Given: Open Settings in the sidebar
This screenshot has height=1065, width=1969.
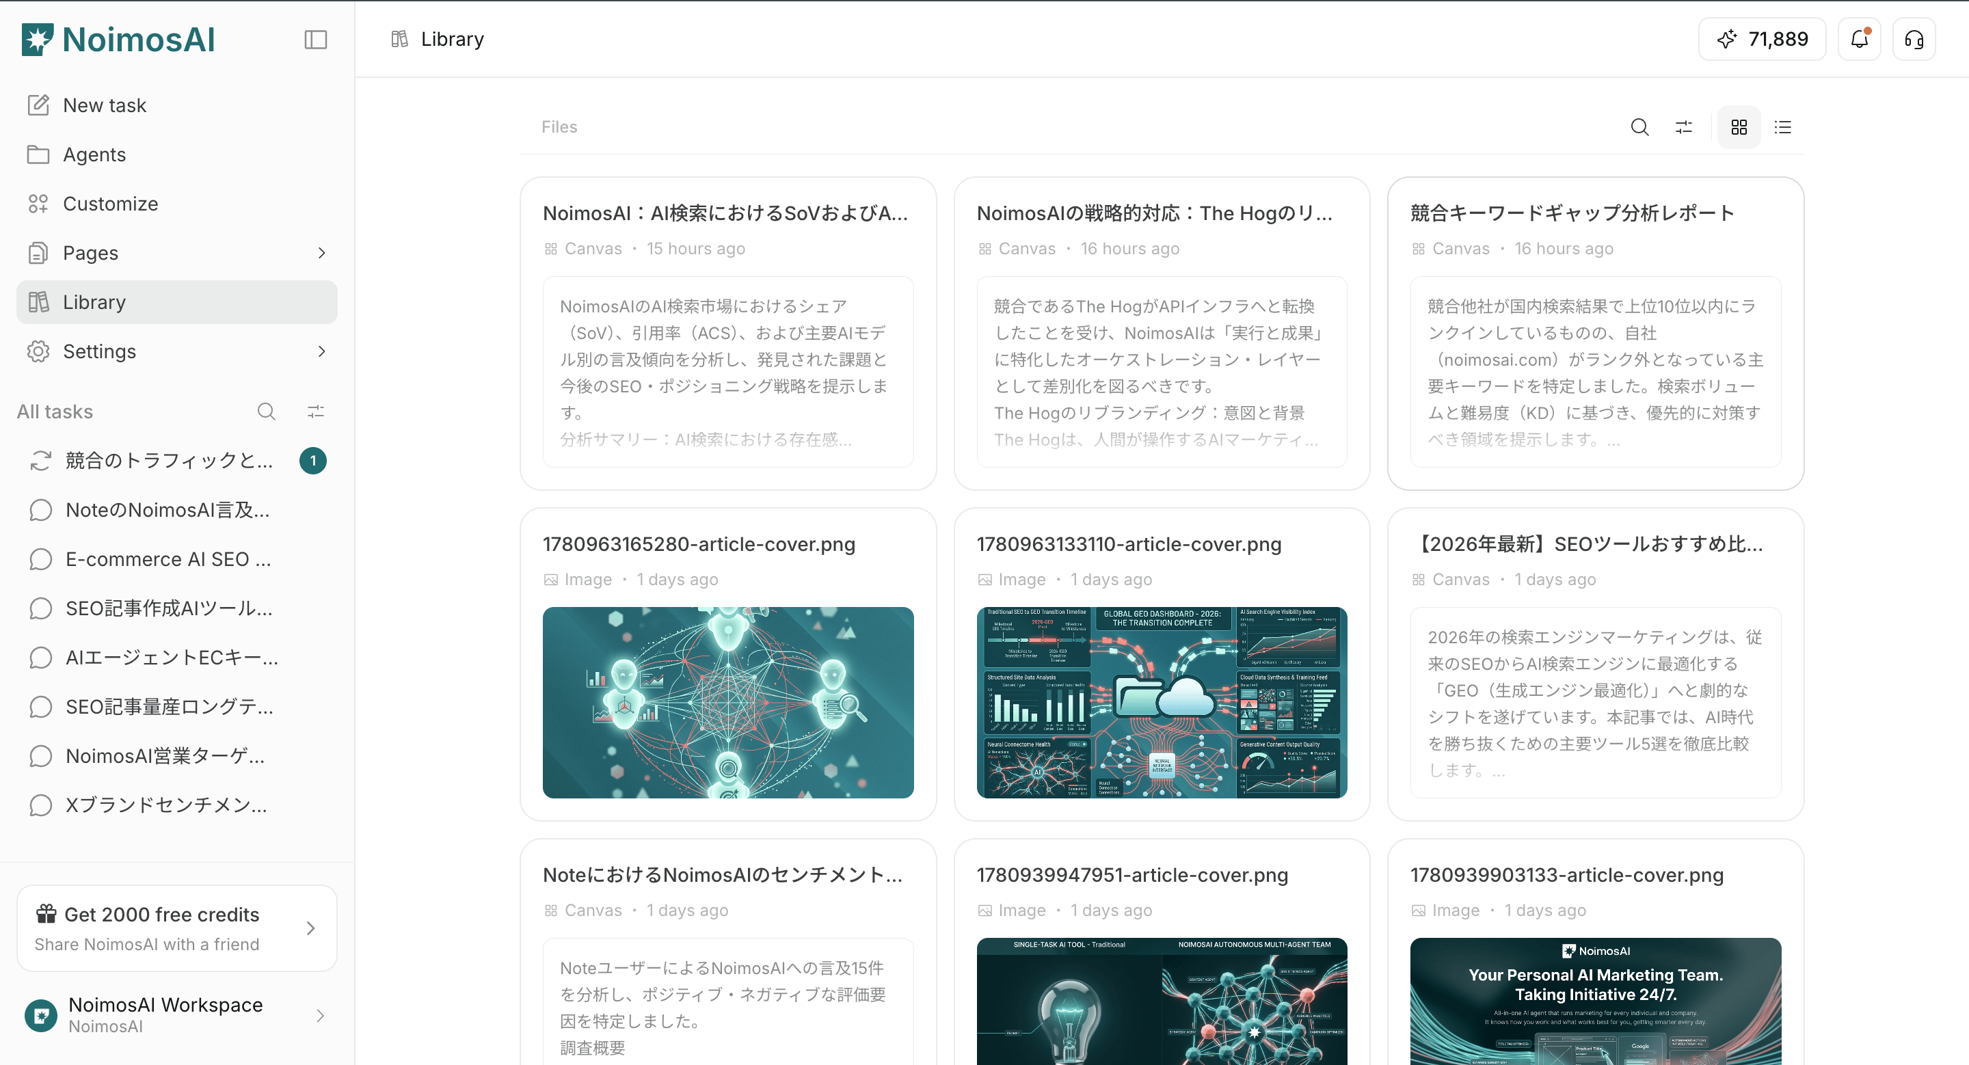Looking at the screenshot, I should click(x=176, y=351).
